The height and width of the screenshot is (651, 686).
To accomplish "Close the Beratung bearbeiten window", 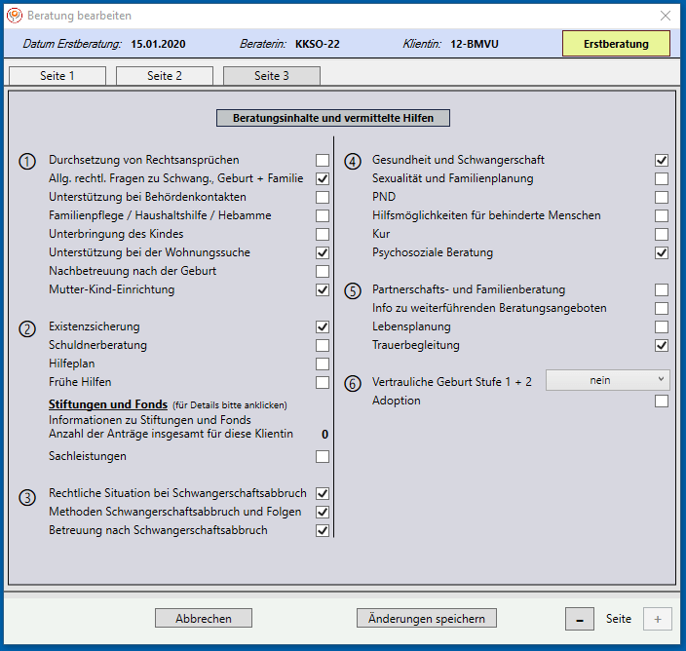I will (666, 16).
